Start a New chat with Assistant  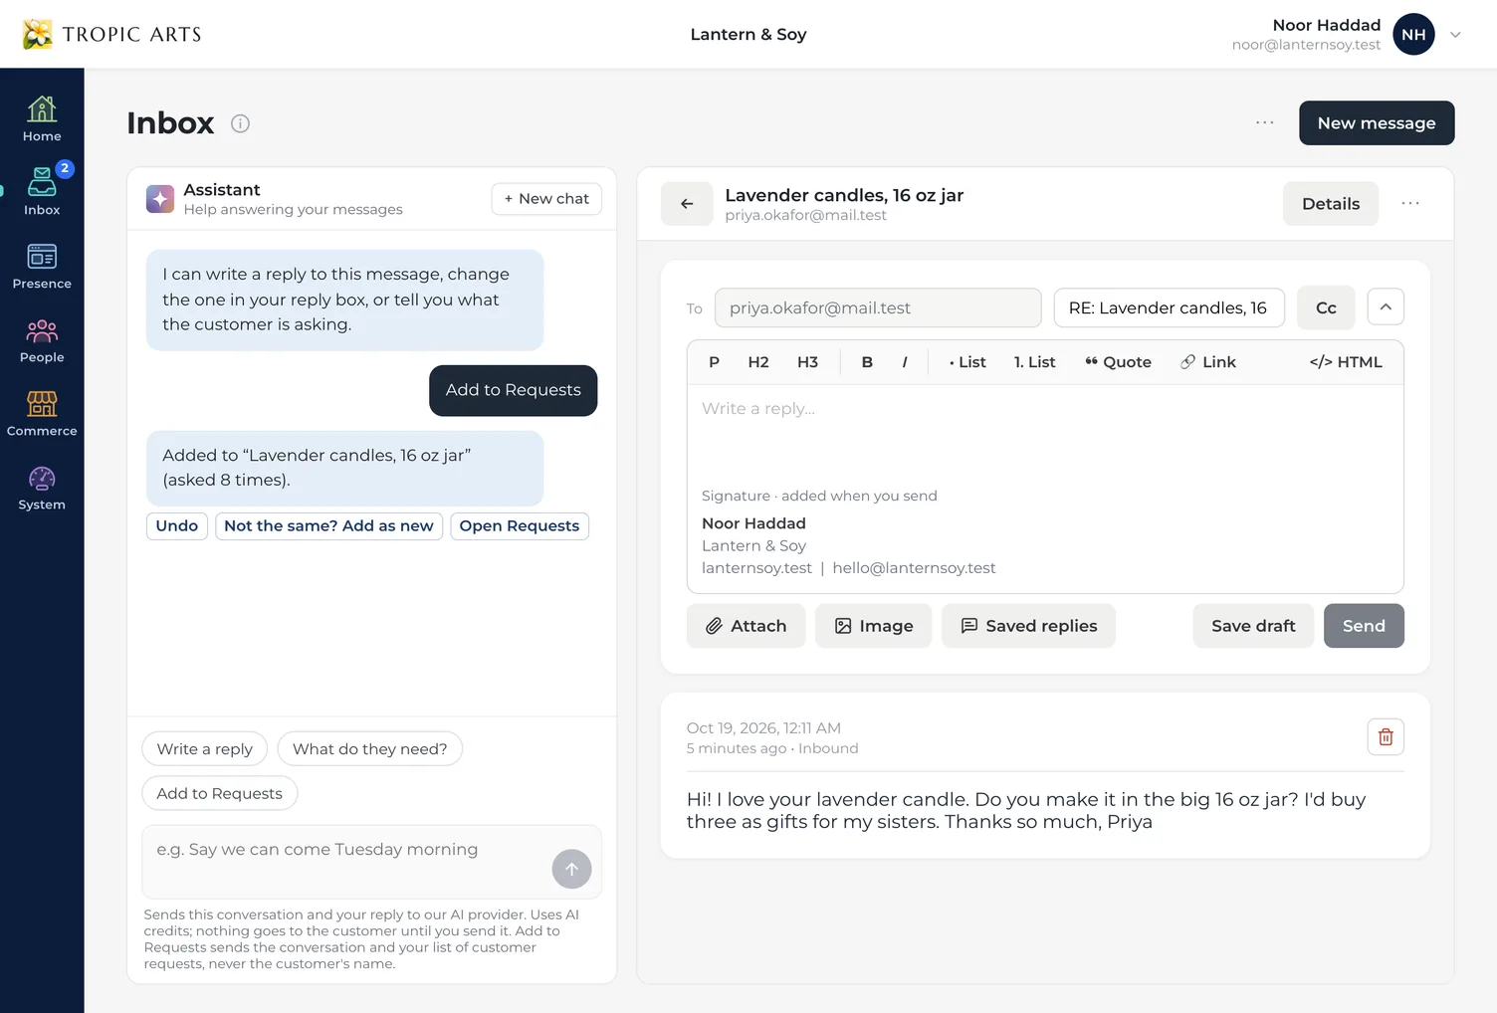[x=546, y=199]
